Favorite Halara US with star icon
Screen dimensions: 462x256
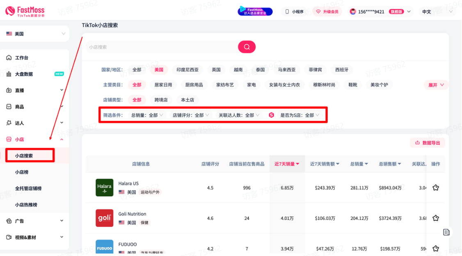(x=436, y=187)
